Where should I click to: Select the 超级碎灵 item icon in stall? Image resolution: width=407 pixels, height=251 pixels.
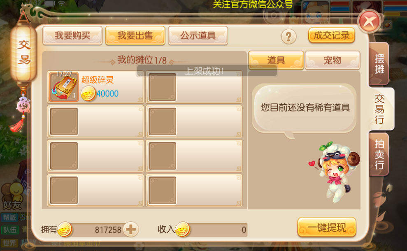tap(64, 87)
